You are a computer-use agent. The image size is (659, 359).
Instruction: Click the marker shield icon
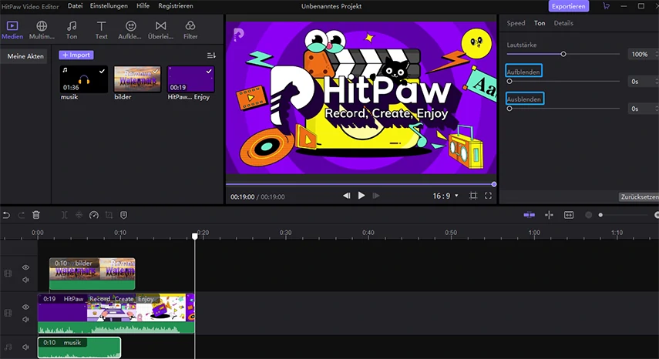(x=123, y=215)
